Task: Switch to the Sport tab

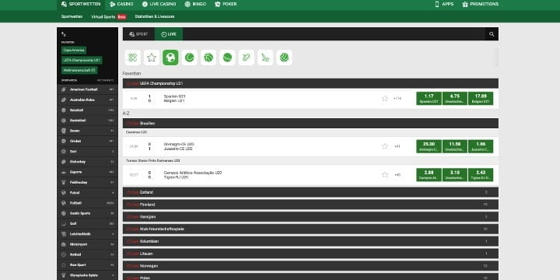Action: point(138,34)
